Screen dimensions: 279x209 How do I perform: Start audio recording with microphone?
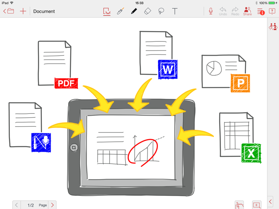(x=211, y=11)
